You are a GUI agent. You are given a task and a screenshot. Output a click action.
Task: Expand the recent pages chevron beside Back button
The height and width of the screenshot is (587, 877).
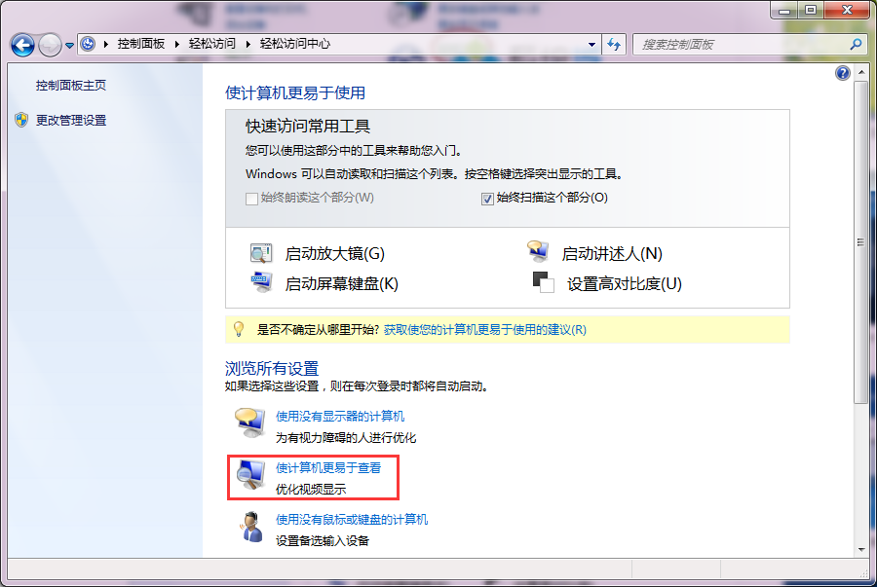(68, 44)
